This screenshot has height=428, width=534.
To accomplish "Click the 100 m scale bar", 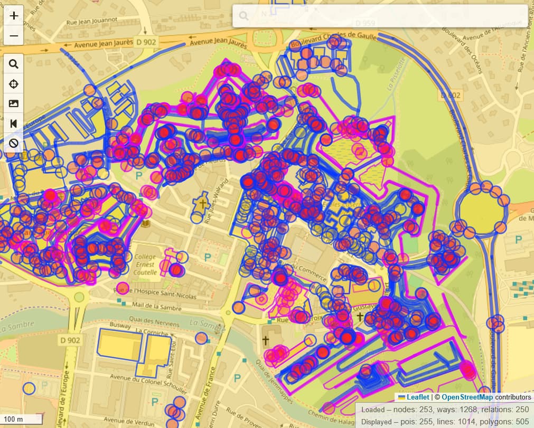I will tap(21, 420).
